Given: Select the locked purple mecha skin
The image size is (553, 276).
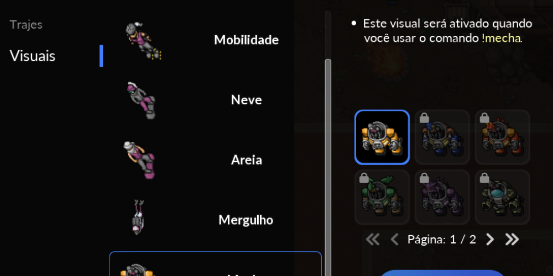Looking at the screenshot, I should click(442, 197).
